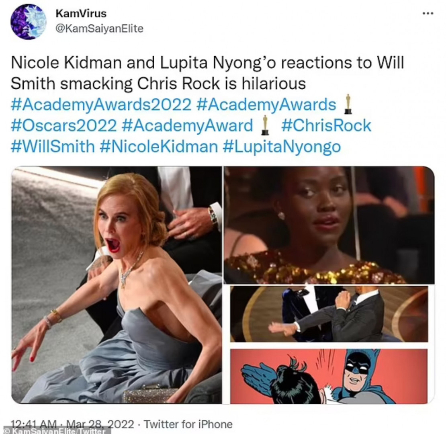Click the Twitter for iPhone source label
This screenshot has width=446, height=434.
[188, 424]
